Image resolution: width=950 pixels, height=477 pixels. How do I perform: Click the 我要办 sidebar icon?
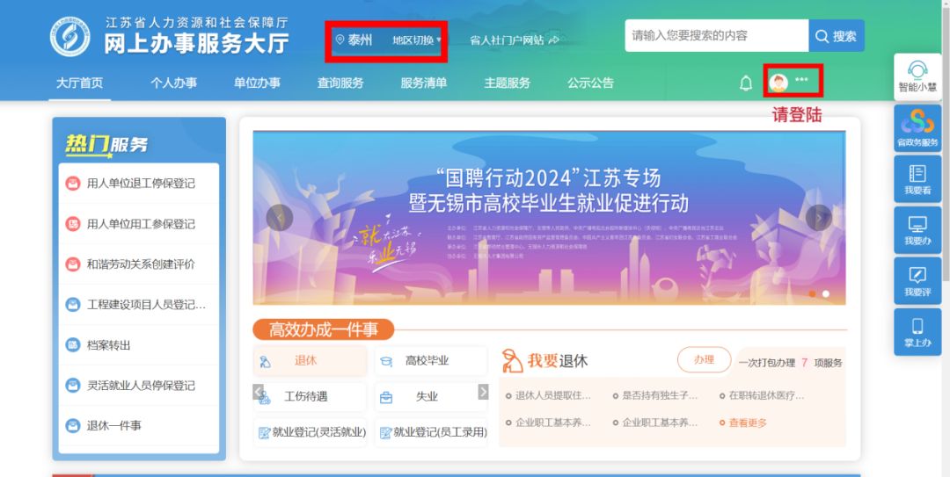tap(917, 230)
